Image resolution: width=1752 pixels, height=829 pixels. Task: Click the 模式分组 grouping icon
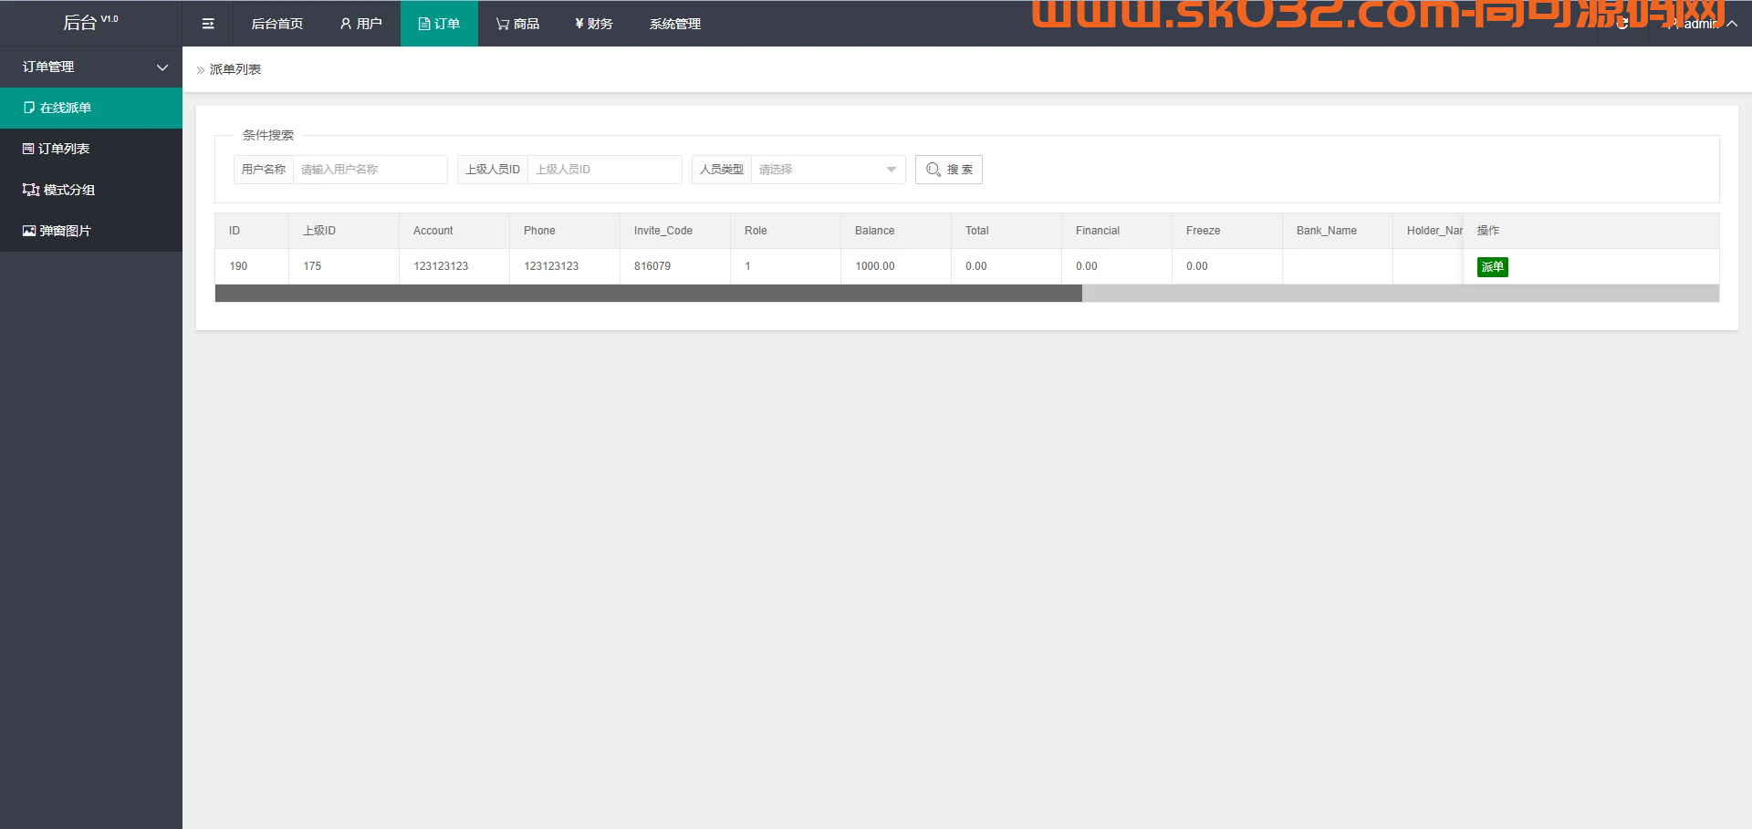coord(31,190)
